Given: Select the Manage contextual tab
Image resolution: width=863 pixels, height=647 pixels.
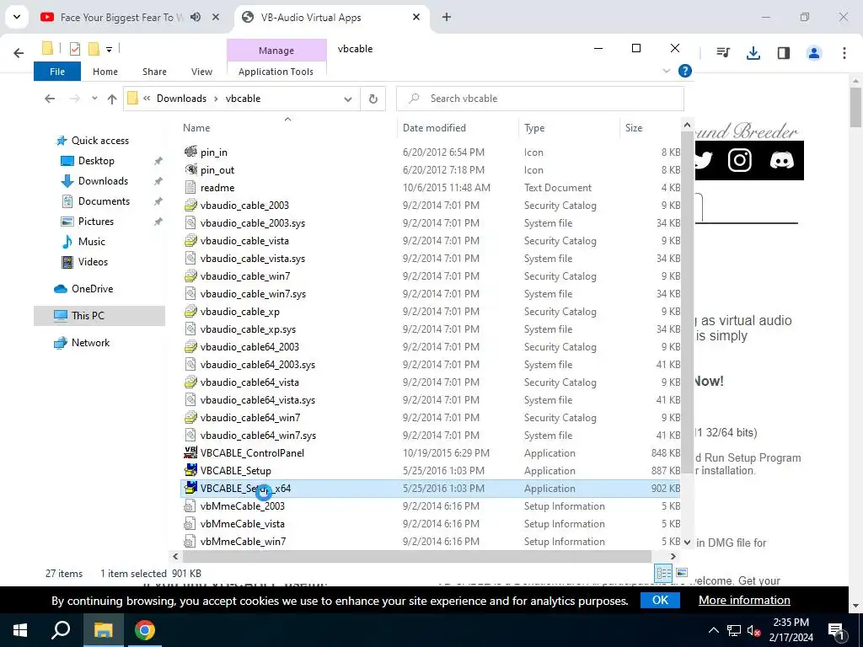Looking at the screenshot, I should pos(276,50).
